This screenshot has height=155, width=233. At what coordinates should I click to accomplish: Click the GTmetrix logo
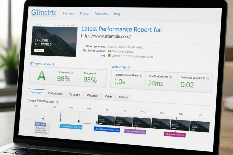[44, 13]
